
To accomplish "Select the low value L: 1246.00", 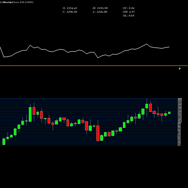I will click(x=100, y=12).
